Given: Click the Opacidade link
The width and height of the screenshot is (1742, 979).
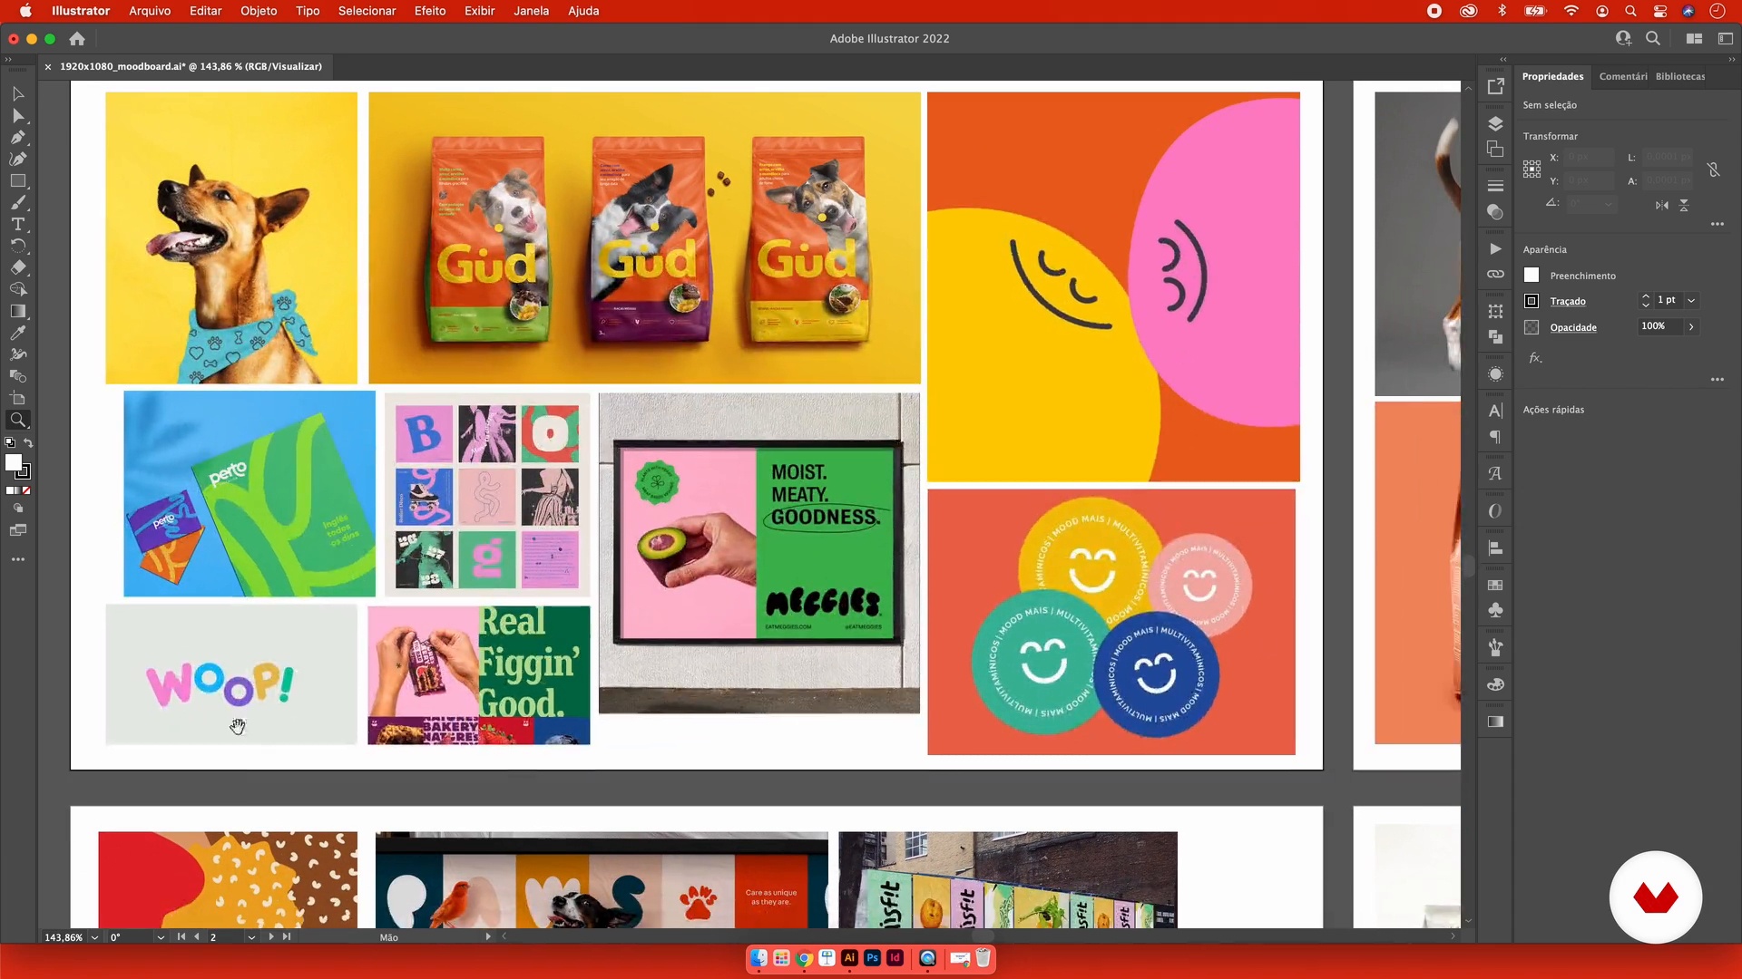Looking at the screenshot, I should 1573,327.
